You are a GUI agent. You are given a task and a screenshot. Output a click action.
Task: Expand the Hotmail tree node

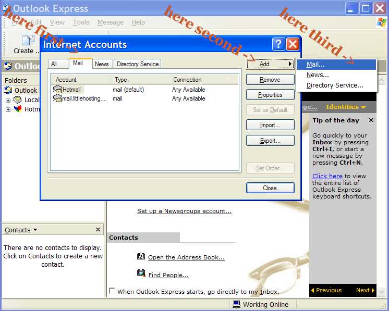(x=8, y=109)
